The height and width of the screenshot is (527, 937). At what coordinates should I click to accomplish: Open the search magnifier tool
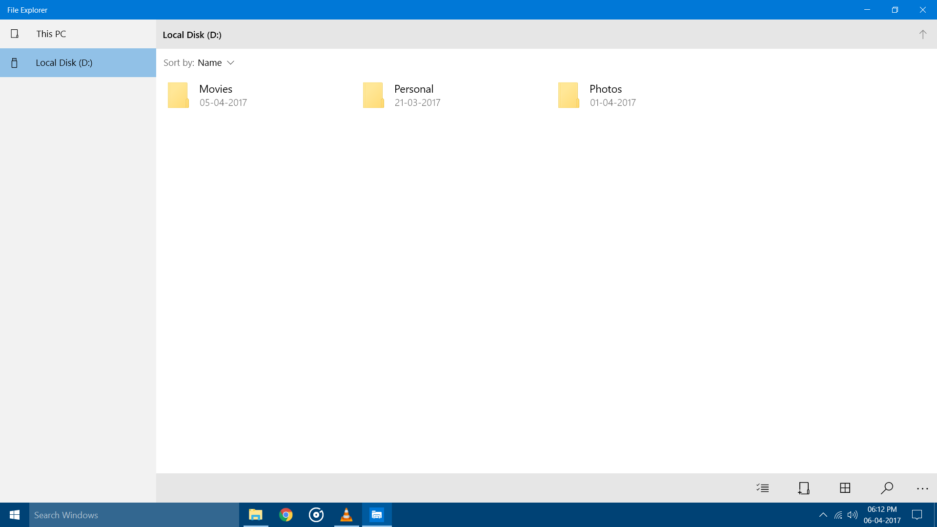[x=887, y=488]
